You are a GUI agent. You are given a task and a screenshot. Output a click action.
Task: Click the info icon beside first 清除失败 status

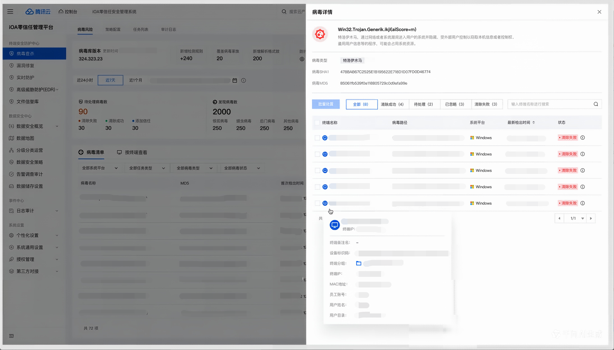coord(583,138)
